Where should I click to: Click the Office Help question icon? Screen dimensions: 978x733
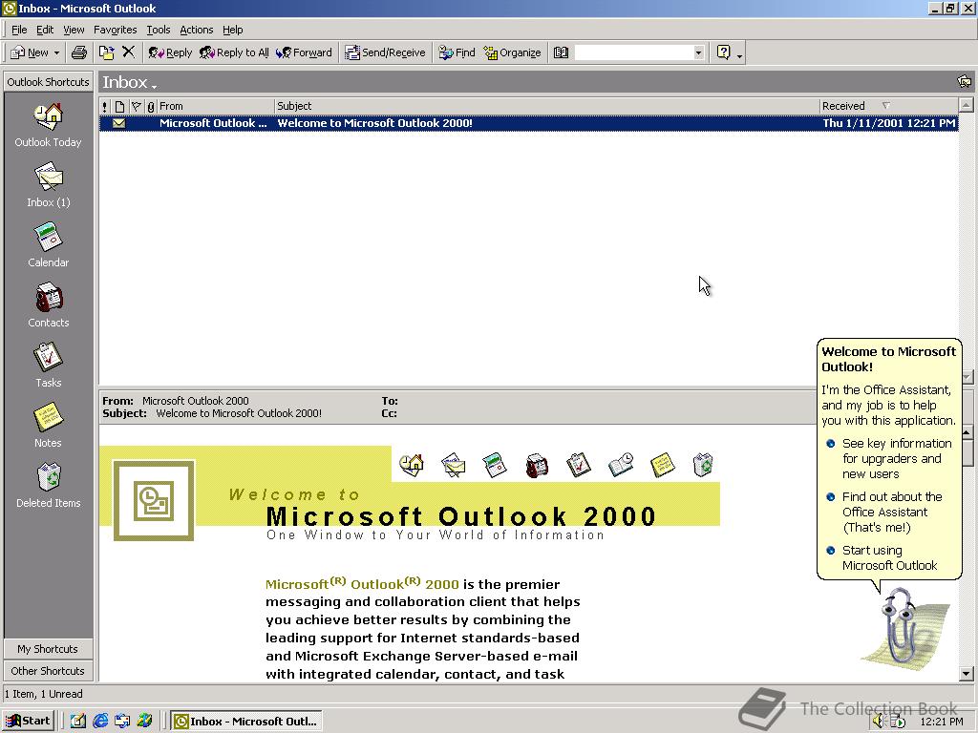point(724,52)
